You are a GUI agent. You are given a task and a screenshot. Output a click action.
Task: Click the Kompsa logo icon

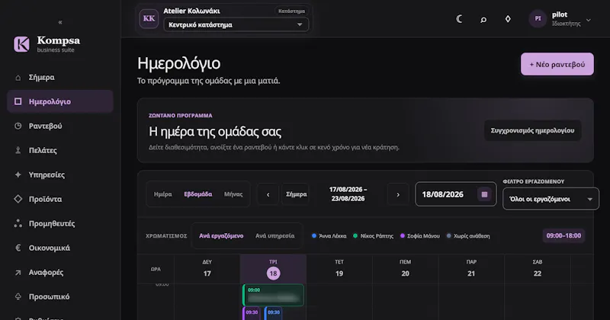(21, 44)
